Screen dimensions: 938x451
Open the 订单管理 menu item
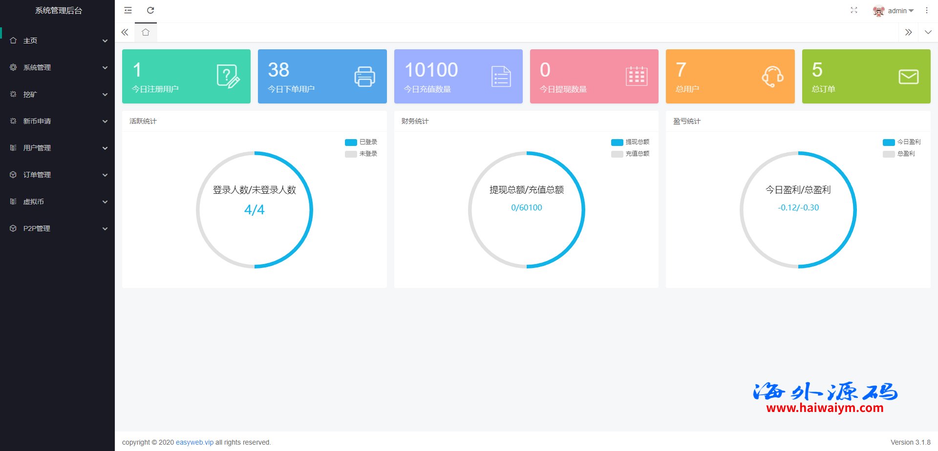click(x=58, y=175)
